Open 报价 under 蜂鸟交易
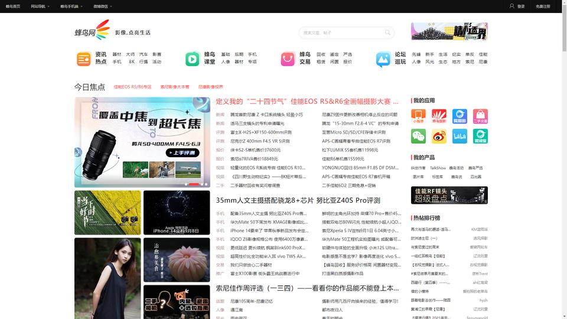567x319 pixels. point(347,62)
